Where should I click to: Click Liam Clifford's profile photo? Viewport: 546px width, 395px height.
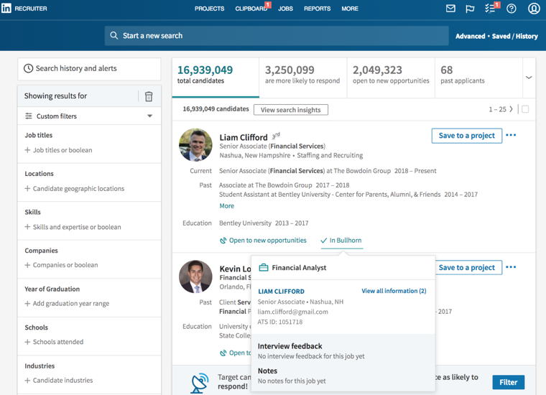point(195,145)
